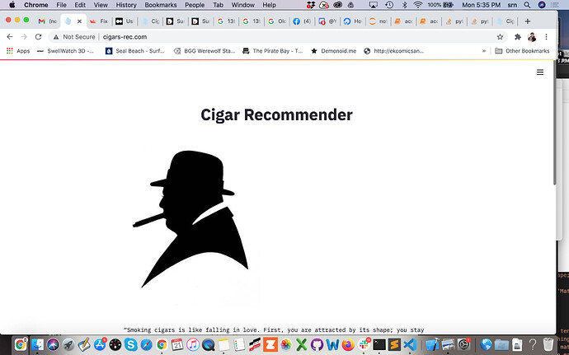Open Calendar in the dock

(177, 344)
